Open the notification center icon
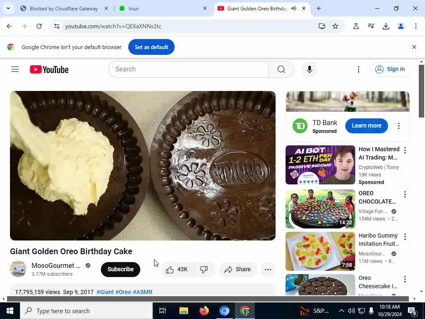425x319 pixels. (x=412, y=311)
